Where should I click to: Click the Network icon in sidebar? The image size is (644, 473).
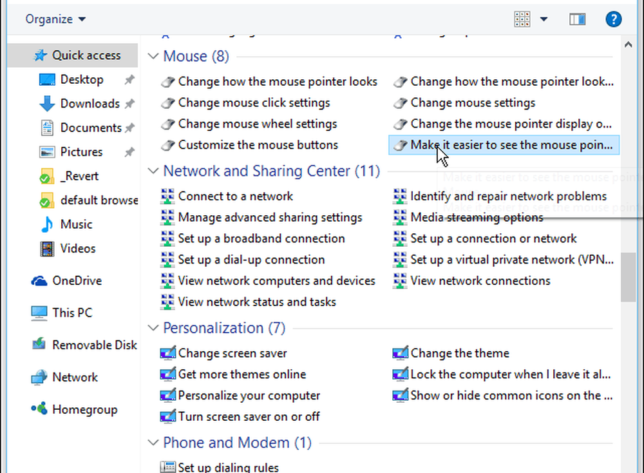pos(39,377)
